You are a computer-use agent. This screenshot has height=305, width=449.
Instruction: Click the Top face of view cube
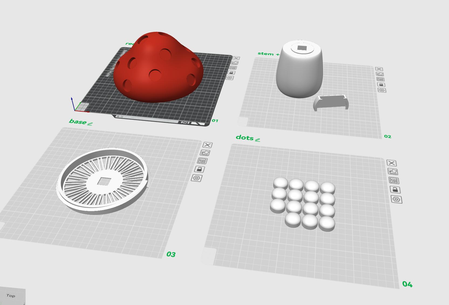pyautogui.click(x=11, y=296)
